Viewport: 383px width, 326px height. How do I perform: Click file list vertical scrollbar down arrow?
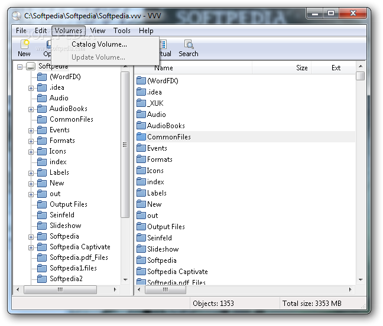[361, 279]
